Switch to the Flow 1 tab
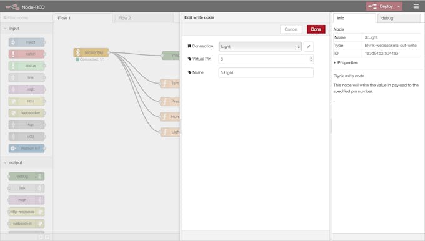425x241 pixels. (83, 18)
